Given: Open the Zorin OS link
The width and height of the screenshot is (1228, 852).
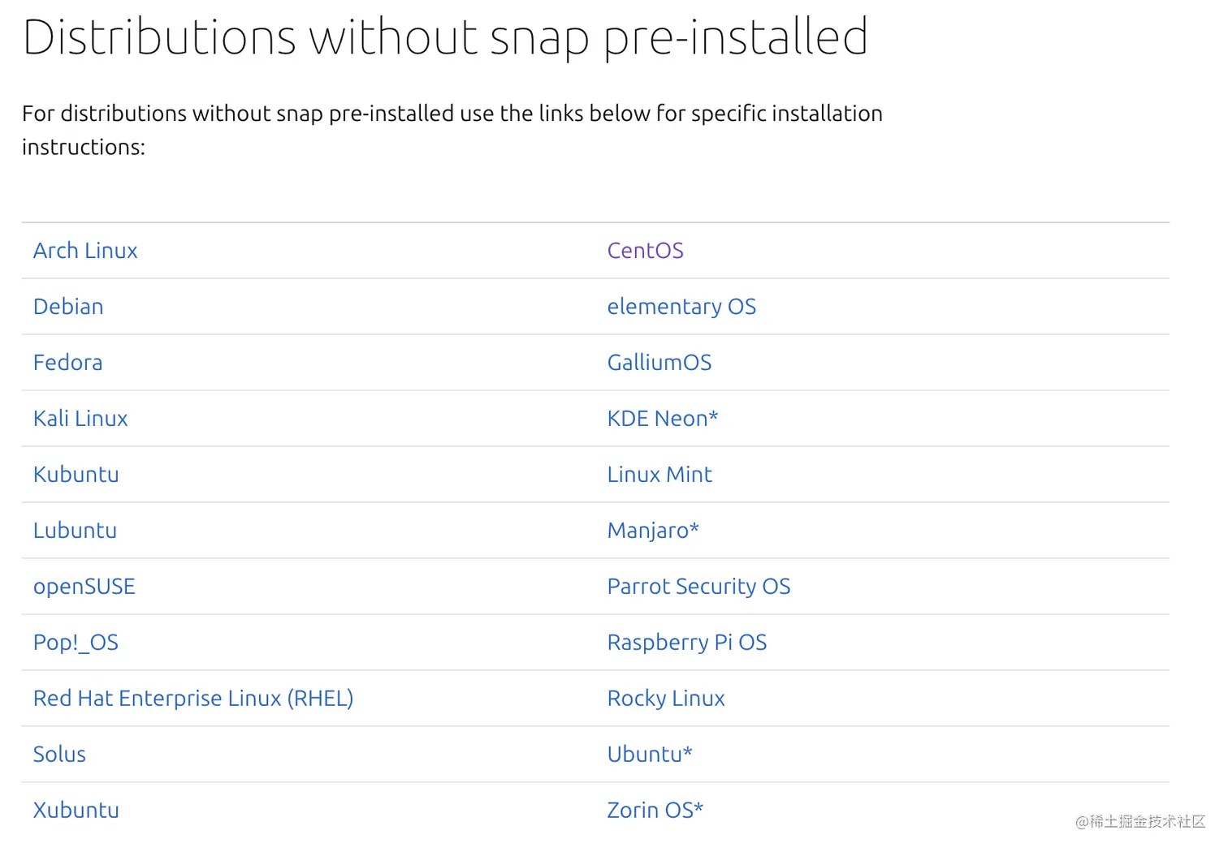Looking at the screenshot, I should click(x=655, y=811).
